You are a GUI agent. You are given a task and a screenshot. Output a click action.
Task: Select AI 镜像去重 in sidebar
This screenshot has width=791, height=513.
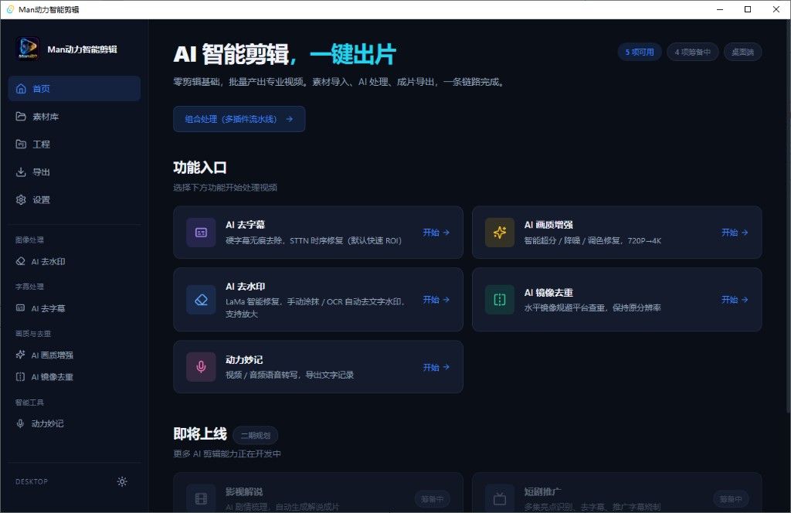pos(74,377)
